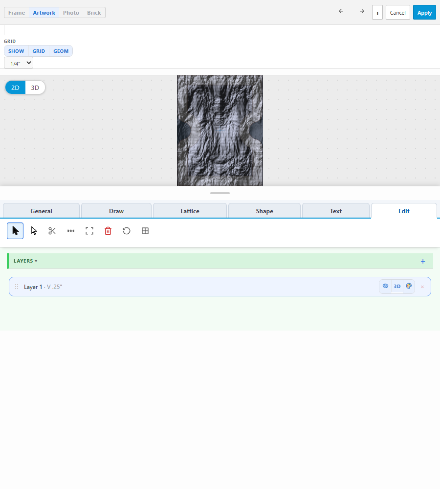Select the solid arrow selection tool
Image resolution: width=440 pixels, height=489 pixels.
[x=15, y=231]
